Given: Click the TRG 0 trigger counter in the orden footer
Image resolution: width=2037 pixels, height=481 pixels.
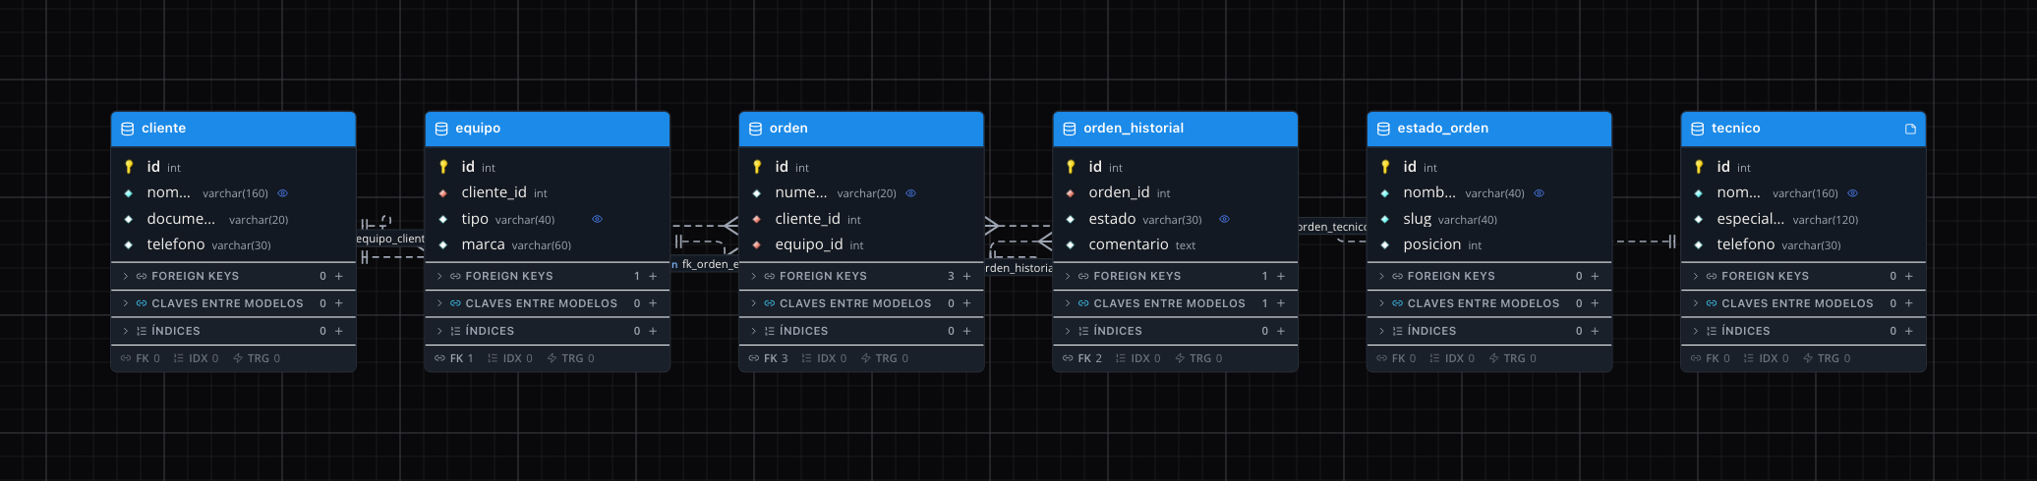Looking at the screenshot, I should [885, 359].
